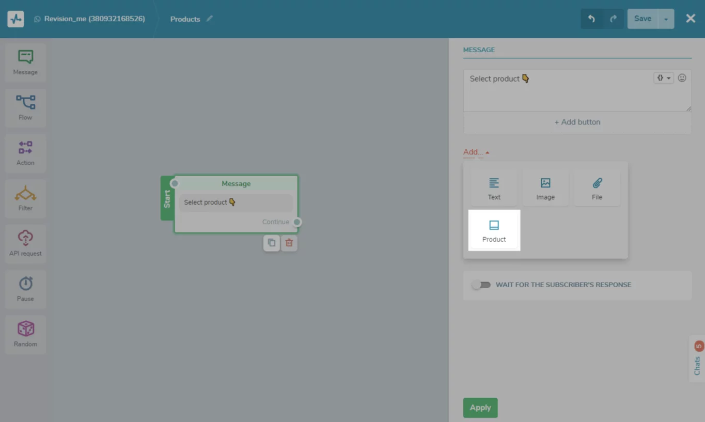Open the variables insert dropdown in the message box
The width and height of the screenshot is (705, 422).
(664, 78)
